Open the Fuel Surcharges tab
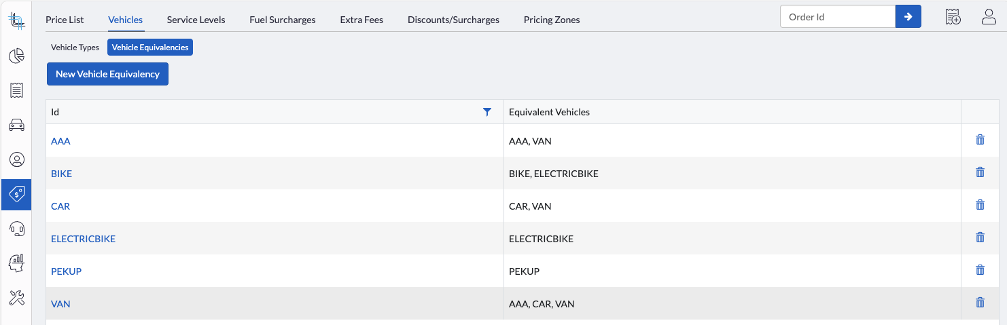The image size is (1007, 325). pos(282,20)
